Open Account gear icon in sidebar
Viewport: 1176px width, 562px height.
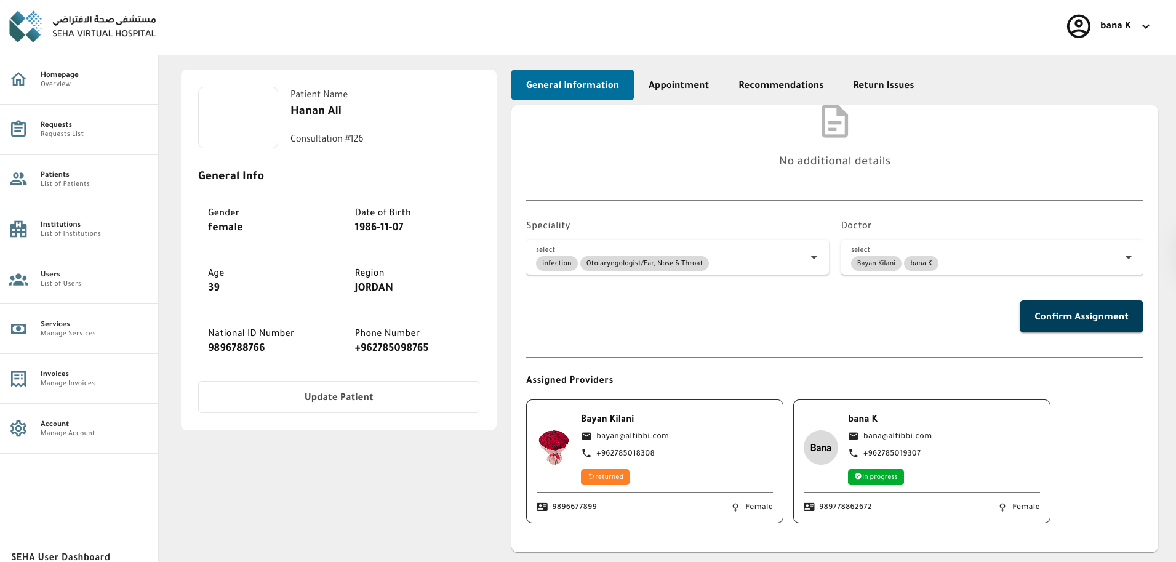pyautogui.click(x=18, y=428)
